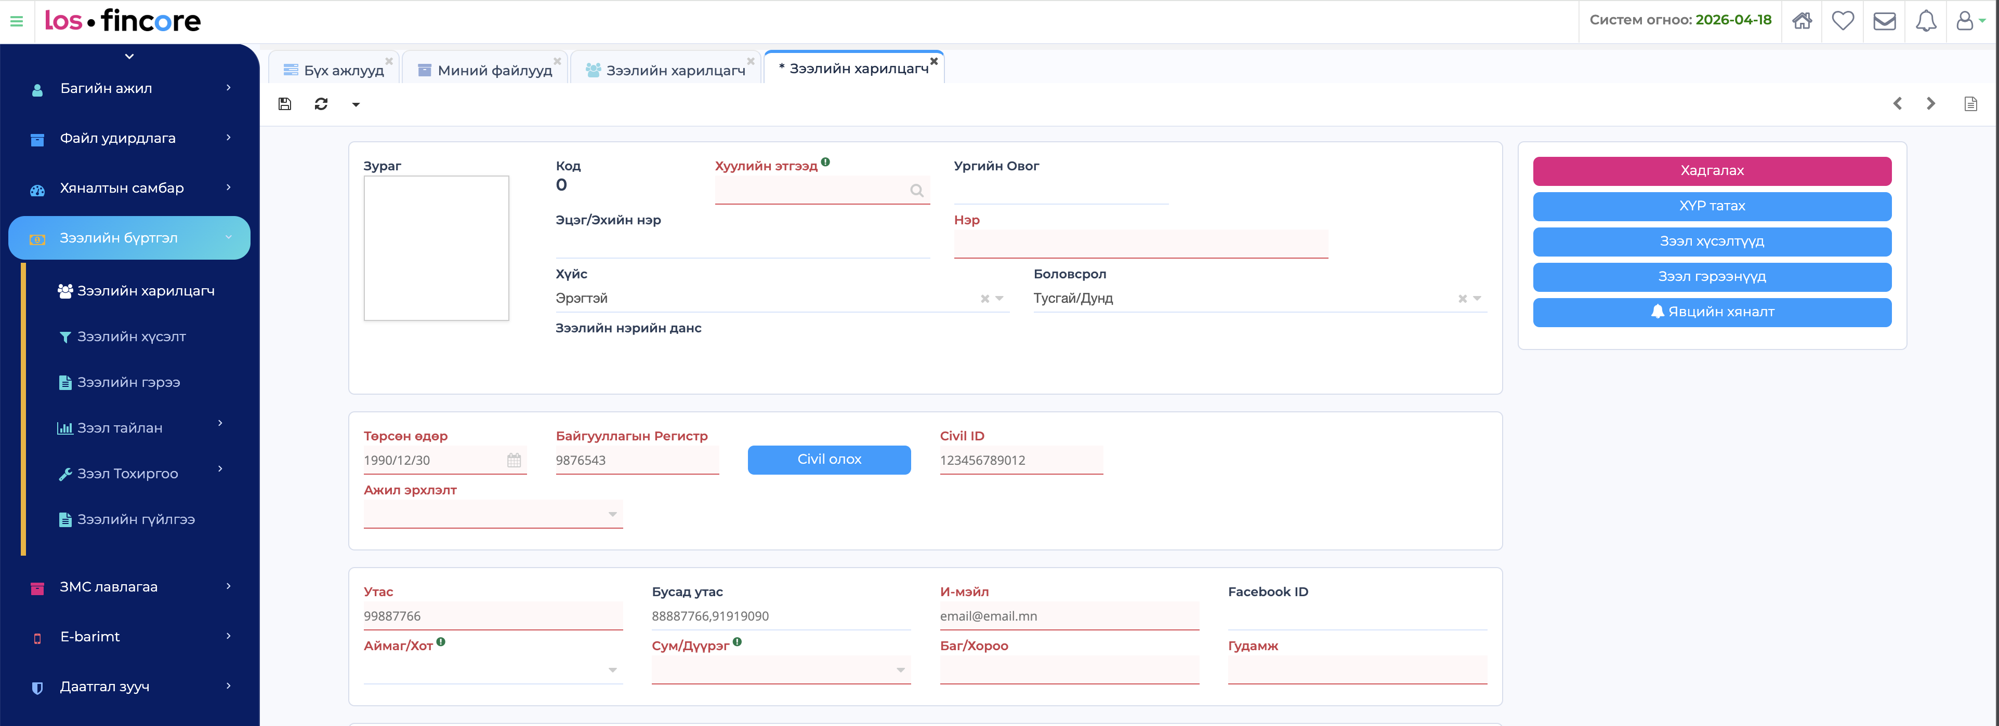
Task: Open the document icon at toolbar right
Action: (x=1970, y=104)
